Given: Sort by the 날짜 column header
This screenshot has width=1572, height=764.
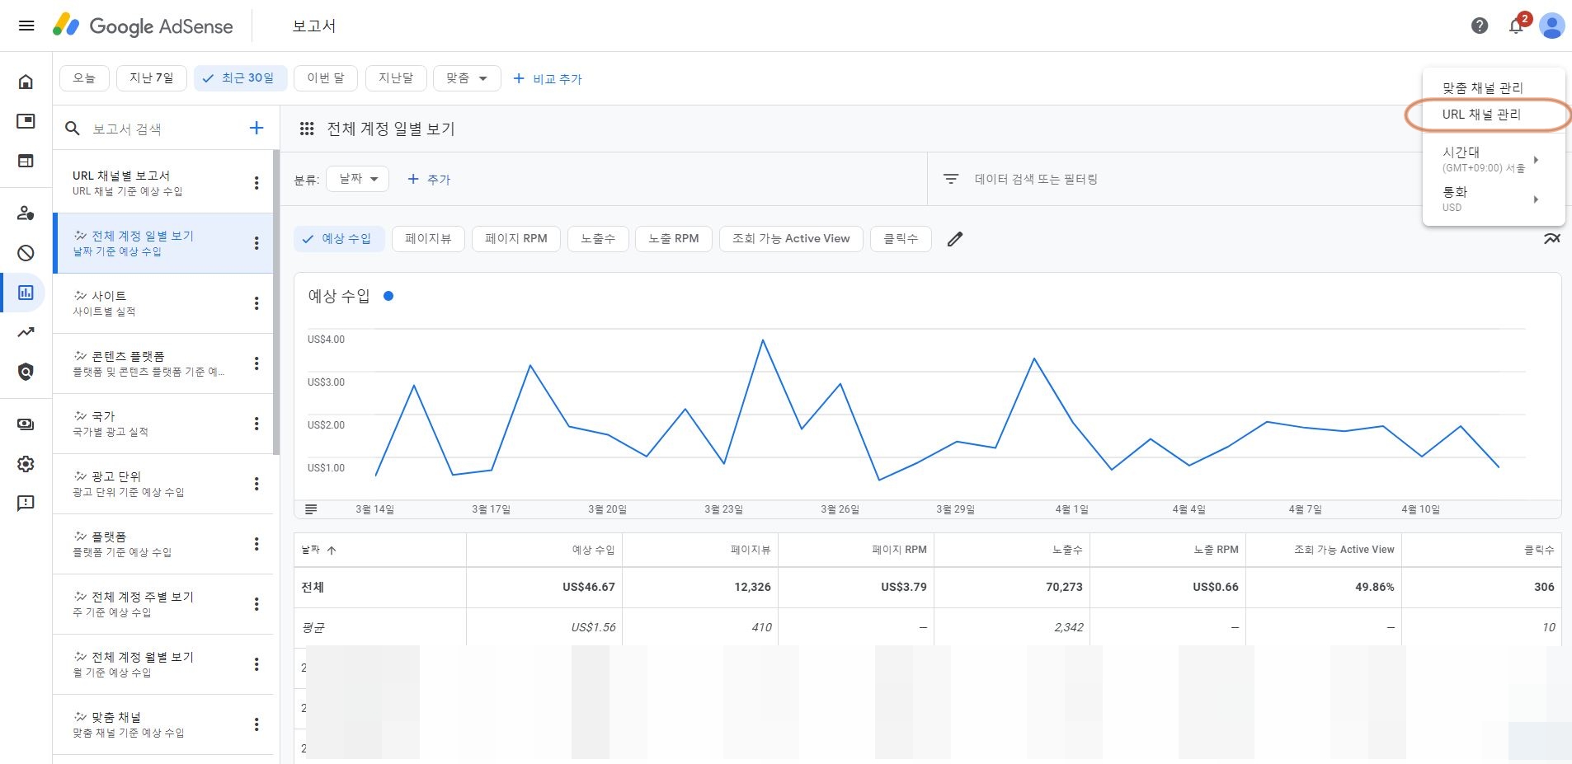Looking at the screenshot, I should [318, 550].
